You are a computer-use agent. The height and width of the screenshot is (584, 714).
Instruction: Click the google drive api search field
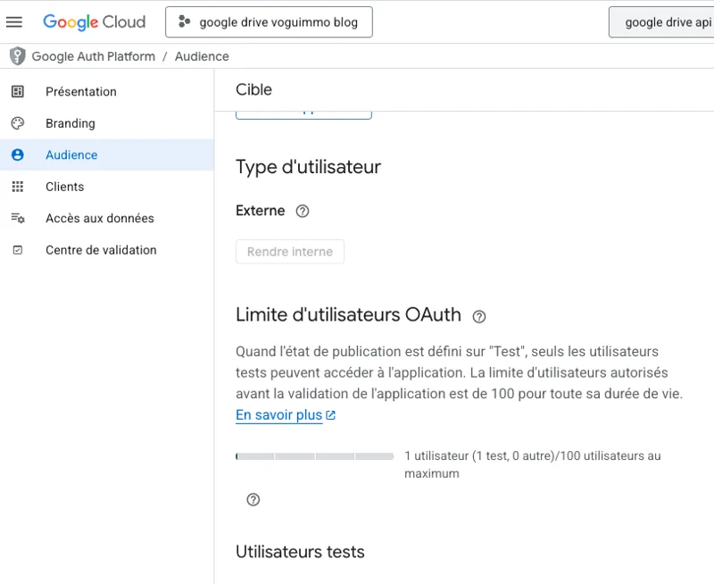[x=661, y=21]
